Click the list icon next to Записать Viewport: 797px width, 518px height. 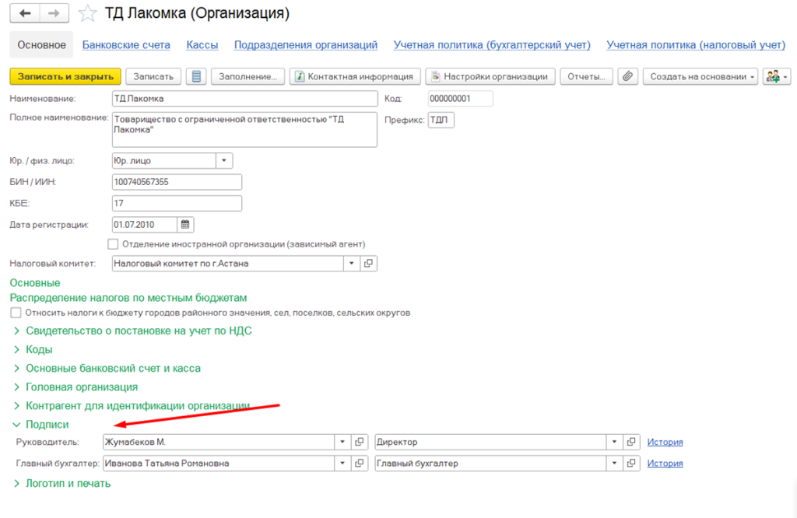tap(196, 76)
